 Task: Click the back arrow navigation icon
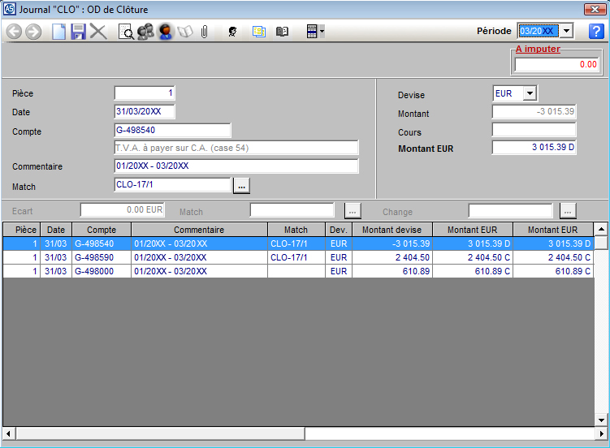(14, 32)
